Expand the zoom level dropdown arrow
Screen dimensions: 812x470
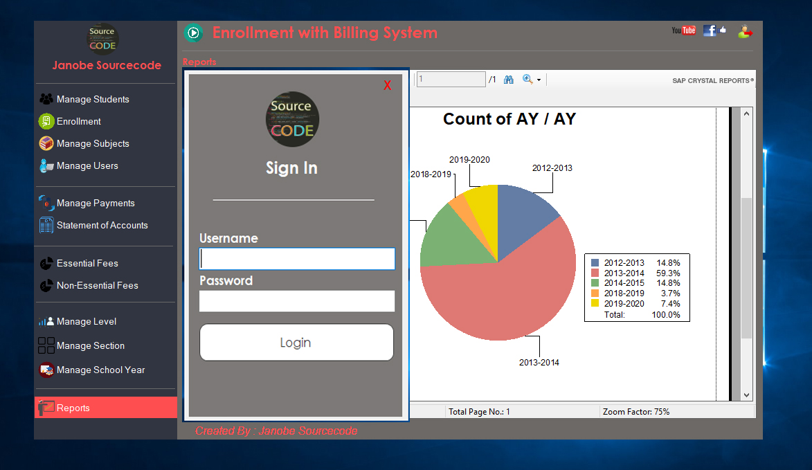pyautogui.click(x=539, y=80)
